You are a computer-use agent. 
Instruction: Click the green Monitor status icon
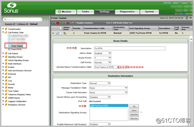pyautogui.click(x=60, y=12)
